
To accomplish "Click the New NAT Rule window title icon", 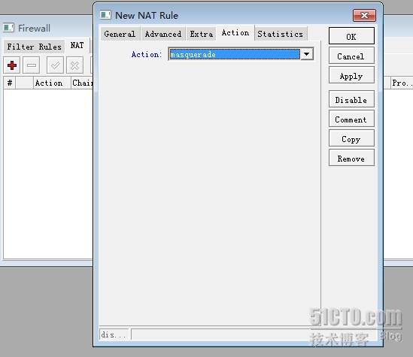I will [105, 15].
